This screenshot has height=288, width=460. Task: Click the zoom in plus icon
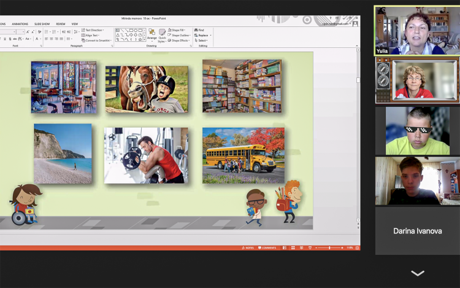[x=342, y=248]
